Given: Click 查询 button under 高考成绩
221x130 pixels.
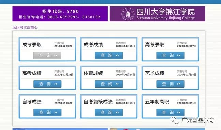Looking at the screenshot, I should (47, 84).
